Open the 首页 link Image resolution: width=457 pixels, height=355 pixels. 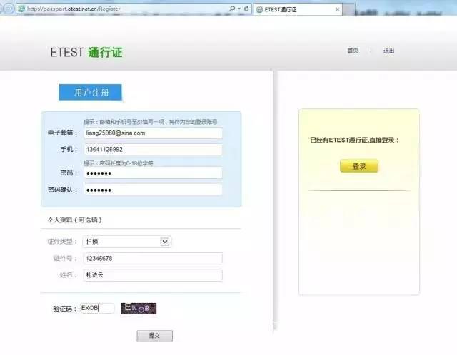pyautogui.click(x=353, y=51)
